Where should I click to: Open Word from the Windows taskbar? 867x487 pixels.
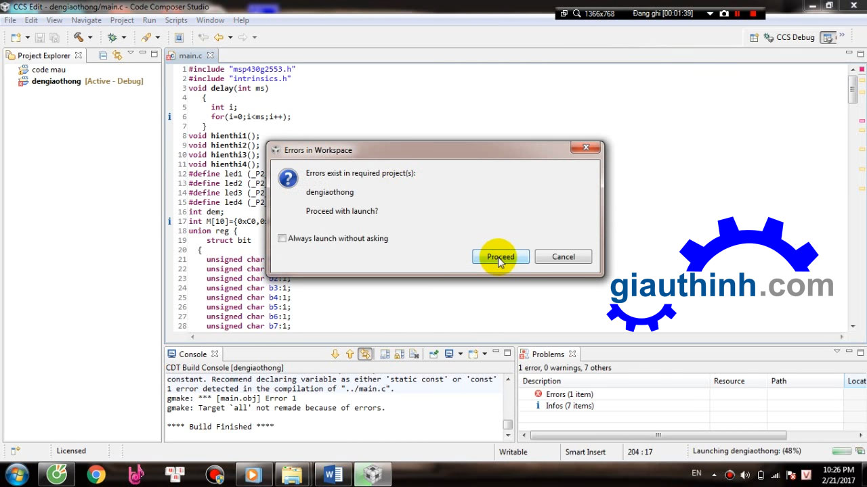pos(333,474)
